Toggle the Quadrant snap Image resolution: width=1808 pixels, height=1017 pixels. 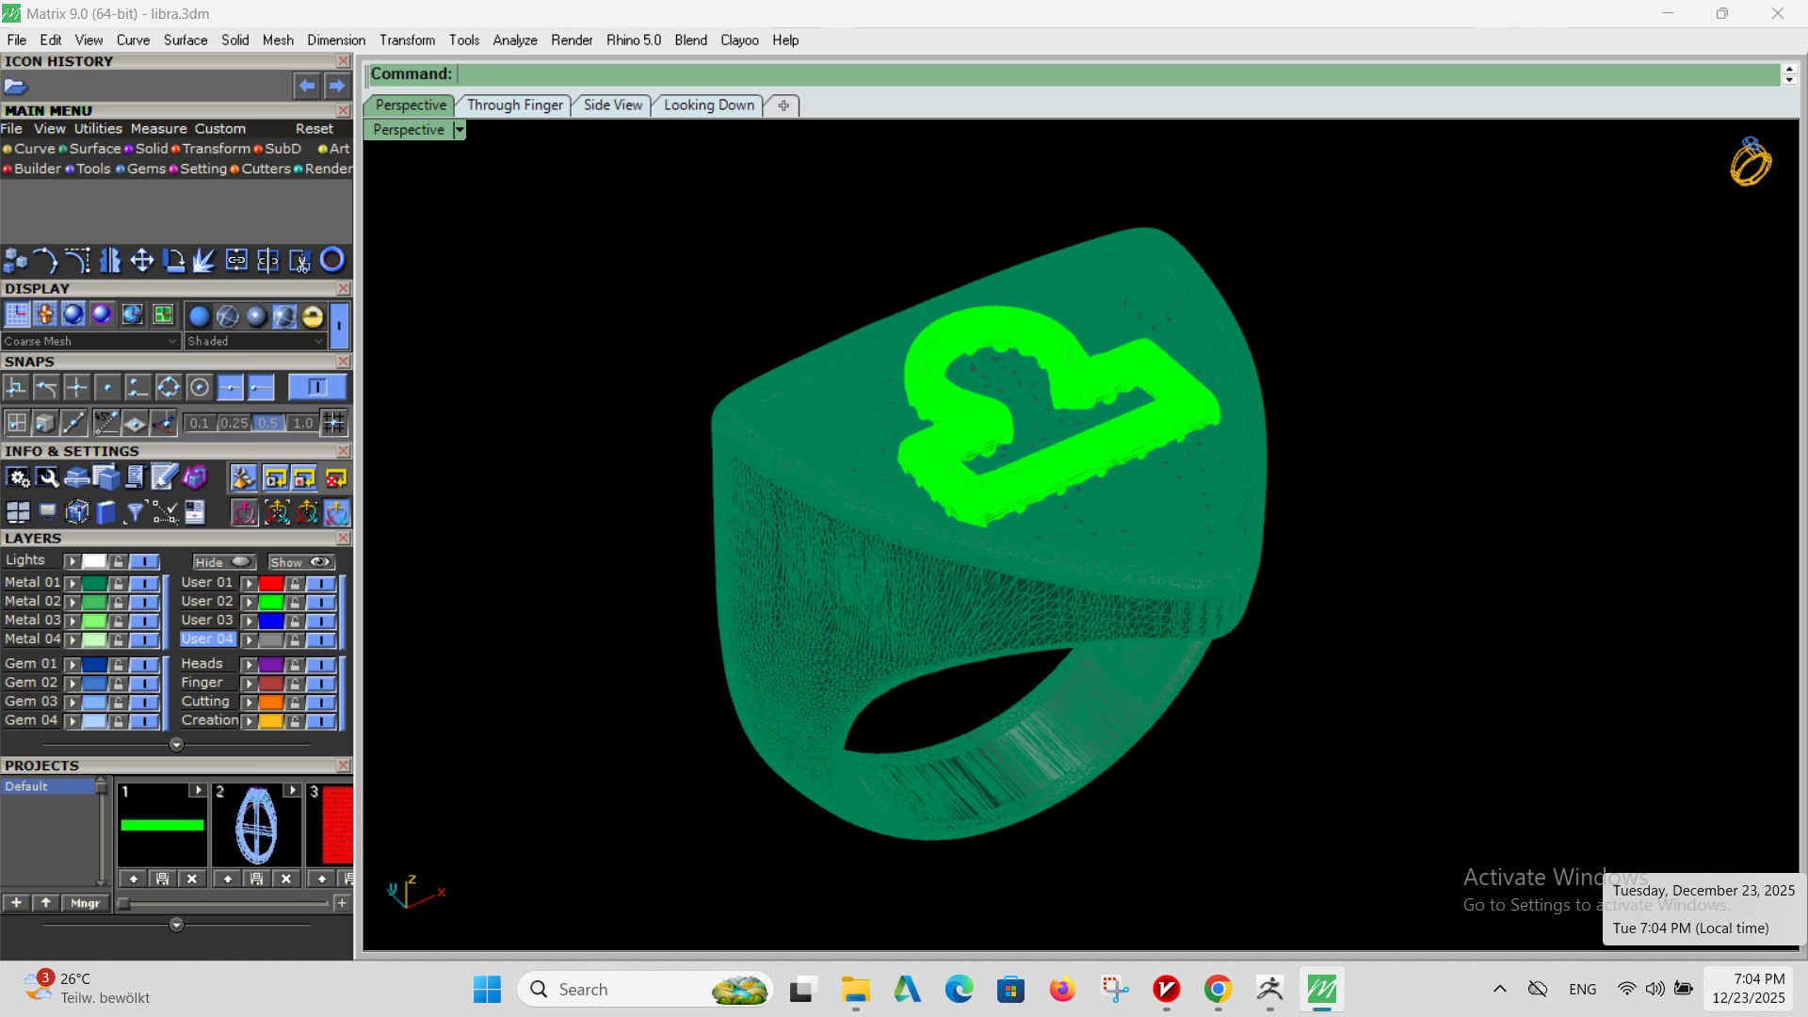(169, 387)
